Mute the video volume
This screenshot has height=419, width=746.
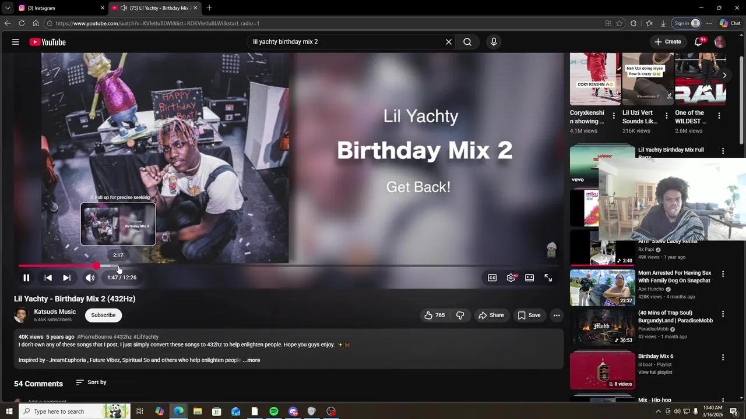click(90, 278)
